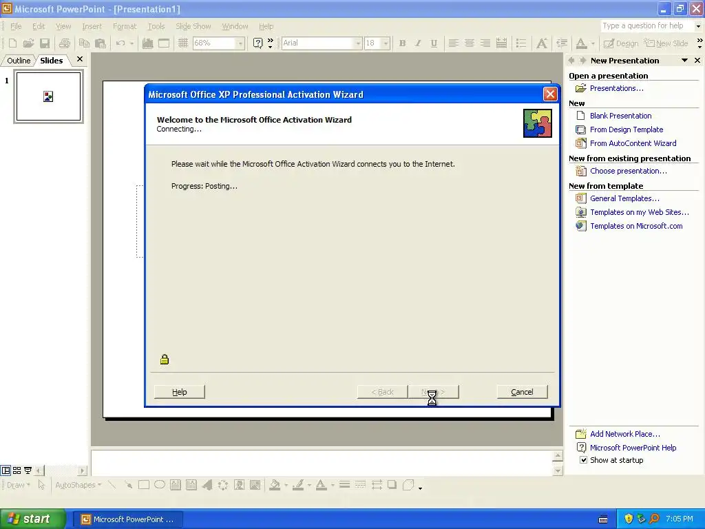This screenshot has height=529, width=705.
Task: Click the New document toolbar icon
Action: point(12,43)
